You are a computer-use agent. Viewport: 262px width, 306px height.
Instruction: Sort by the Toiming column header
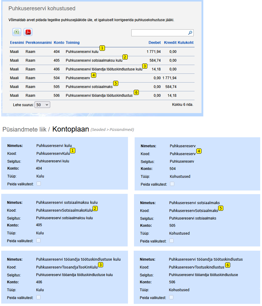[73, 43]
